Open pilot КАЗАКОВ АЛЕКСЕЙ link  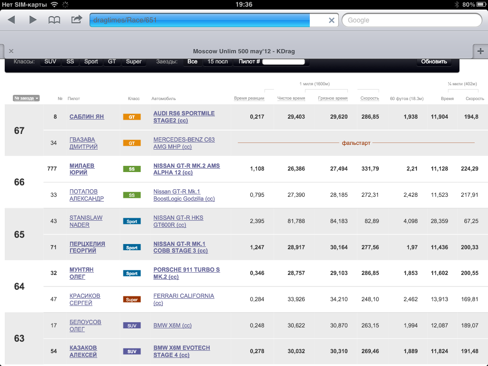pos(83,351)
